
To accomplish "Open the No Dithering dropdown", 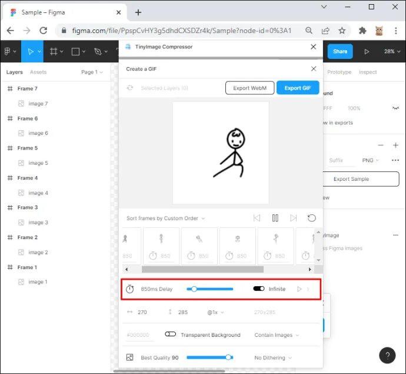I will click(273, 358).
